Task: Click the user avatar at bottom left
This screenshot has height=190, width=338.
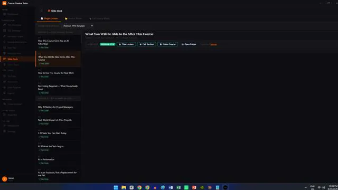Action: [x=5, y=179]
